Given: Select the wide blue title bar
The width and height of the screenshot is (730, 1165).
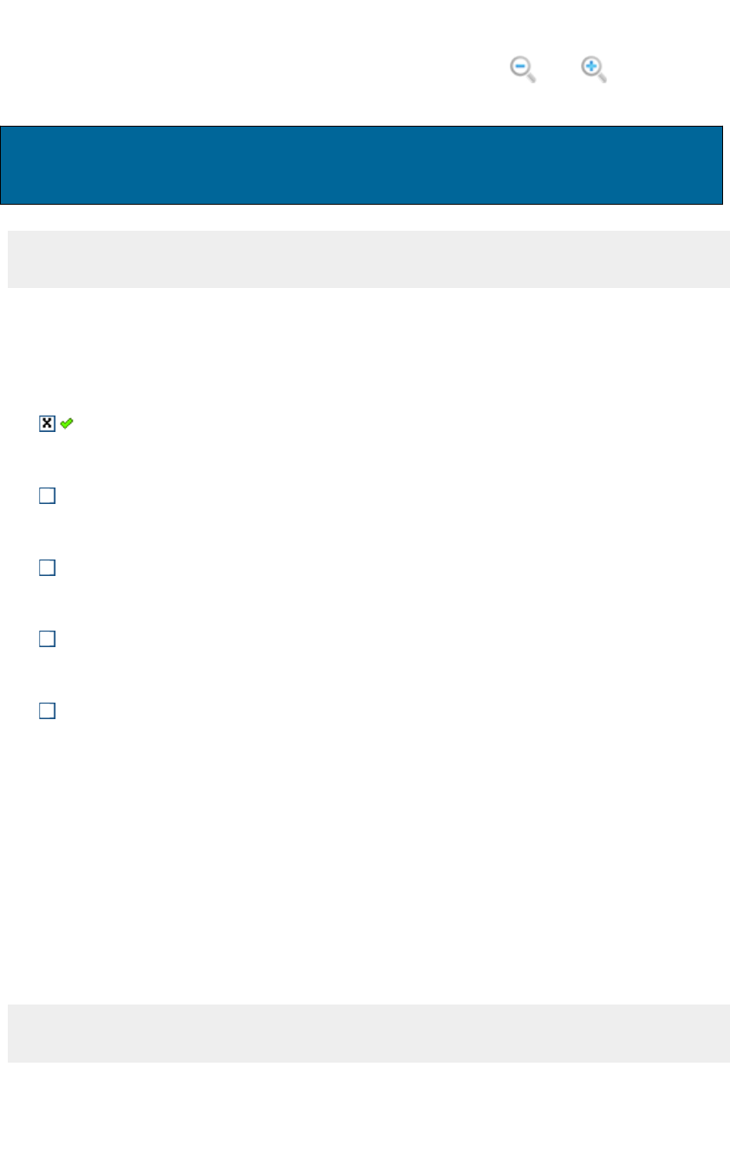Looking at the screenshot, I should point(362,165).
